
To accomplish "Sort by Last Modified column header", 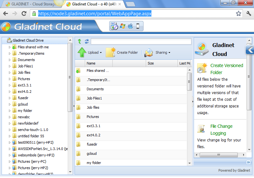I will click(184, 63).
